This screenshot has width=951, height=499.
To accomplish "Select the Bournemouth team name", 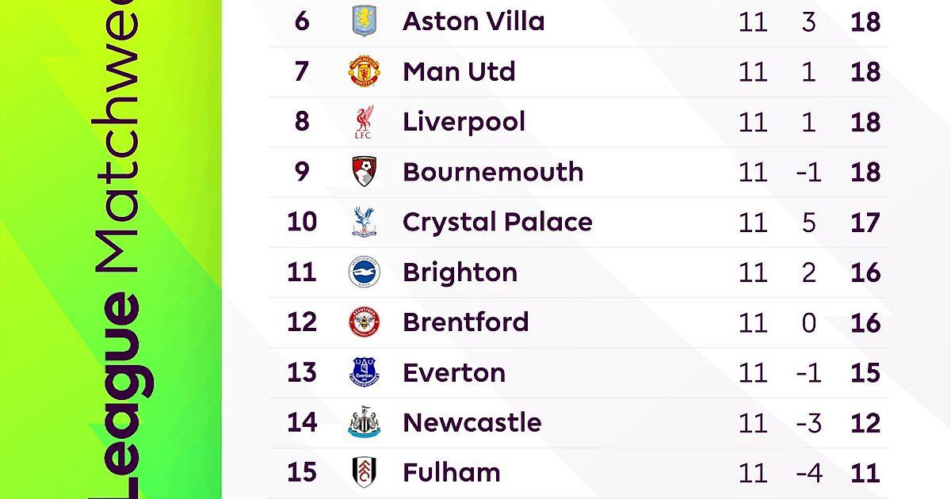I will click(x=493, y=172).
